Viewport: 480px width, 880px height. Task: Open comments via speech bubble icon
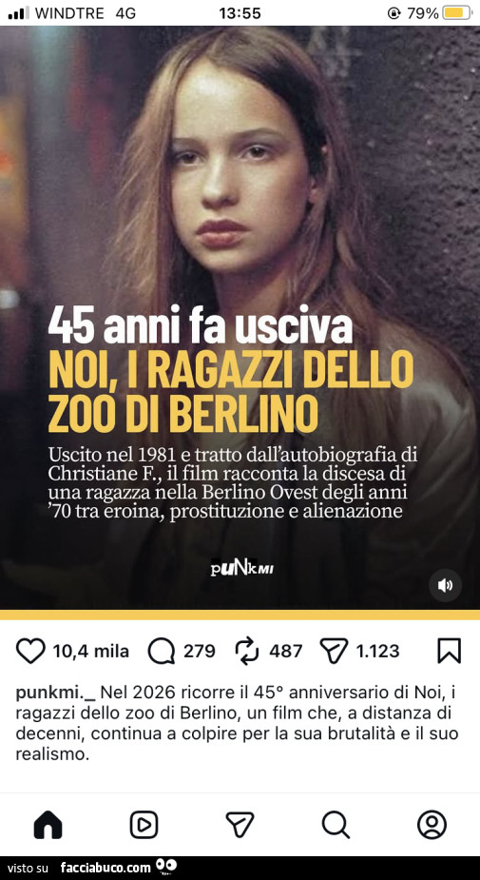click(162, 651)
